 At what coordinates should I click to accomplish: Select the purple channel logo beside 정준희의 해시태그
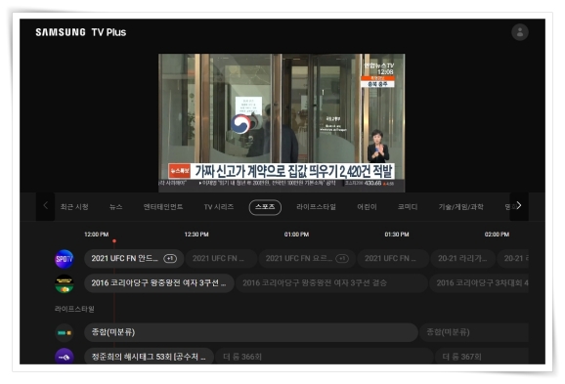[x=65, y=357]
